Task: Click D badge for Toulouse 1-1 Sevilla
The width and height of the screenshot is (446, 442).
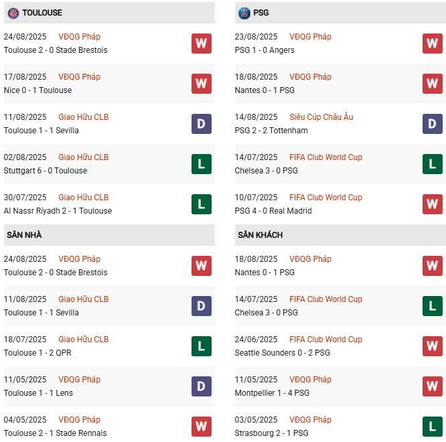Action: [202, 124]
